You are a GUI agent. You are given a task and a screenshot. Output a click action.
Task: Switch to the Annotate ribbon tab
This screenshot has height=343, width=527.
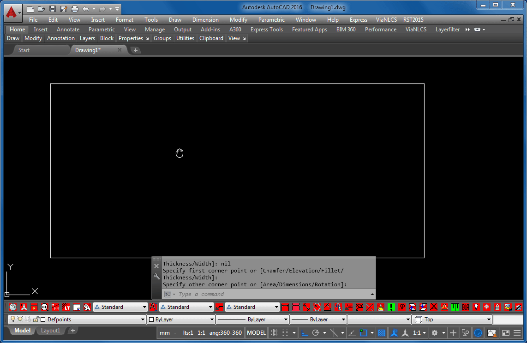68,30
